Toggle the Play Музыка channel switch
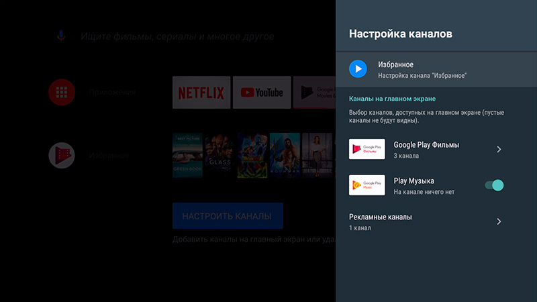Image resolution: width=537 pixels, height=302 pixels. pos(495,185)
